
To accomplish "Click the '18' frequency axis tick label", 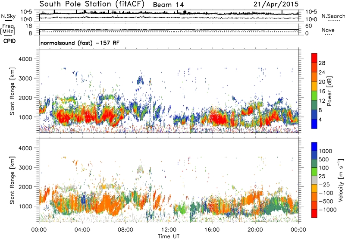I will [29, 26].
